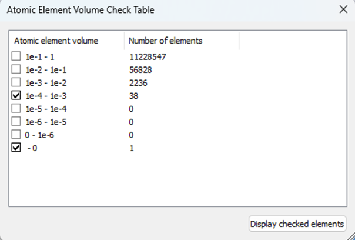The height and width of the screenshot is (240, 355).
Task: Select the 1e-1 - 1 row label
Action: 40,56
